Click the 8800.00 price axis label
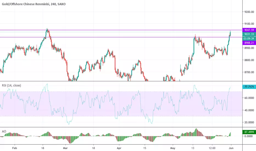The height and width of the screenshot is (151, 256). tap(249, 60)
